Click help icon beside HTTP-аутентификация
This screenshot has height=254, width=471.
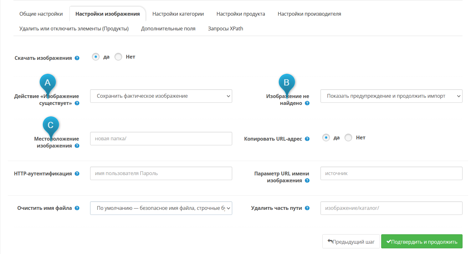[77, 174]
